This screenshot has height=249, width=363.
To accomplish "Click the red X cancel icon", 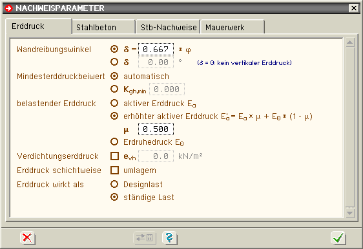I will 28,237.
